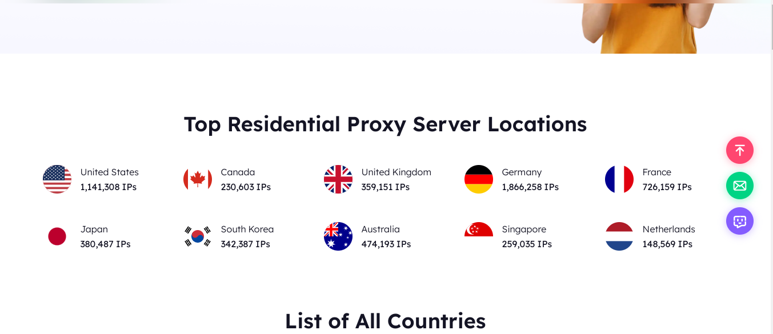
Task: Click the Japan flag icon
Action: (57, 236)
